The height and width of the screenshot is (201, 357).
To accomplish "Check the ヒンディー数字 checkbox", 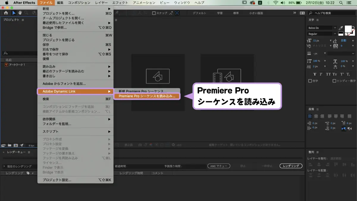I will click(x=334, y=81).
